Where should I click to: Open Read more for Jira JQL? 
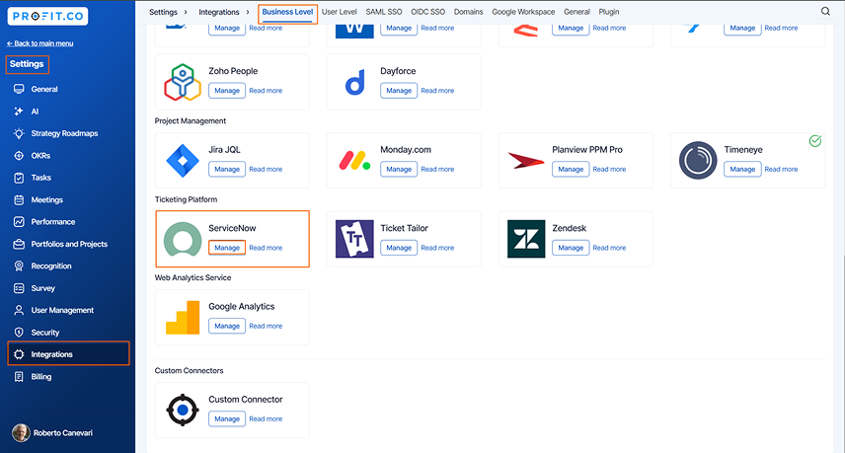(266, 169)
